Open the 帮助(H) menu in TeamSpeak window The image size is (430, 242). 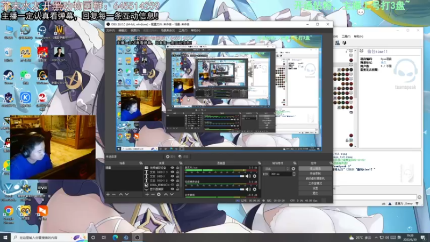[x=359, y=37]
